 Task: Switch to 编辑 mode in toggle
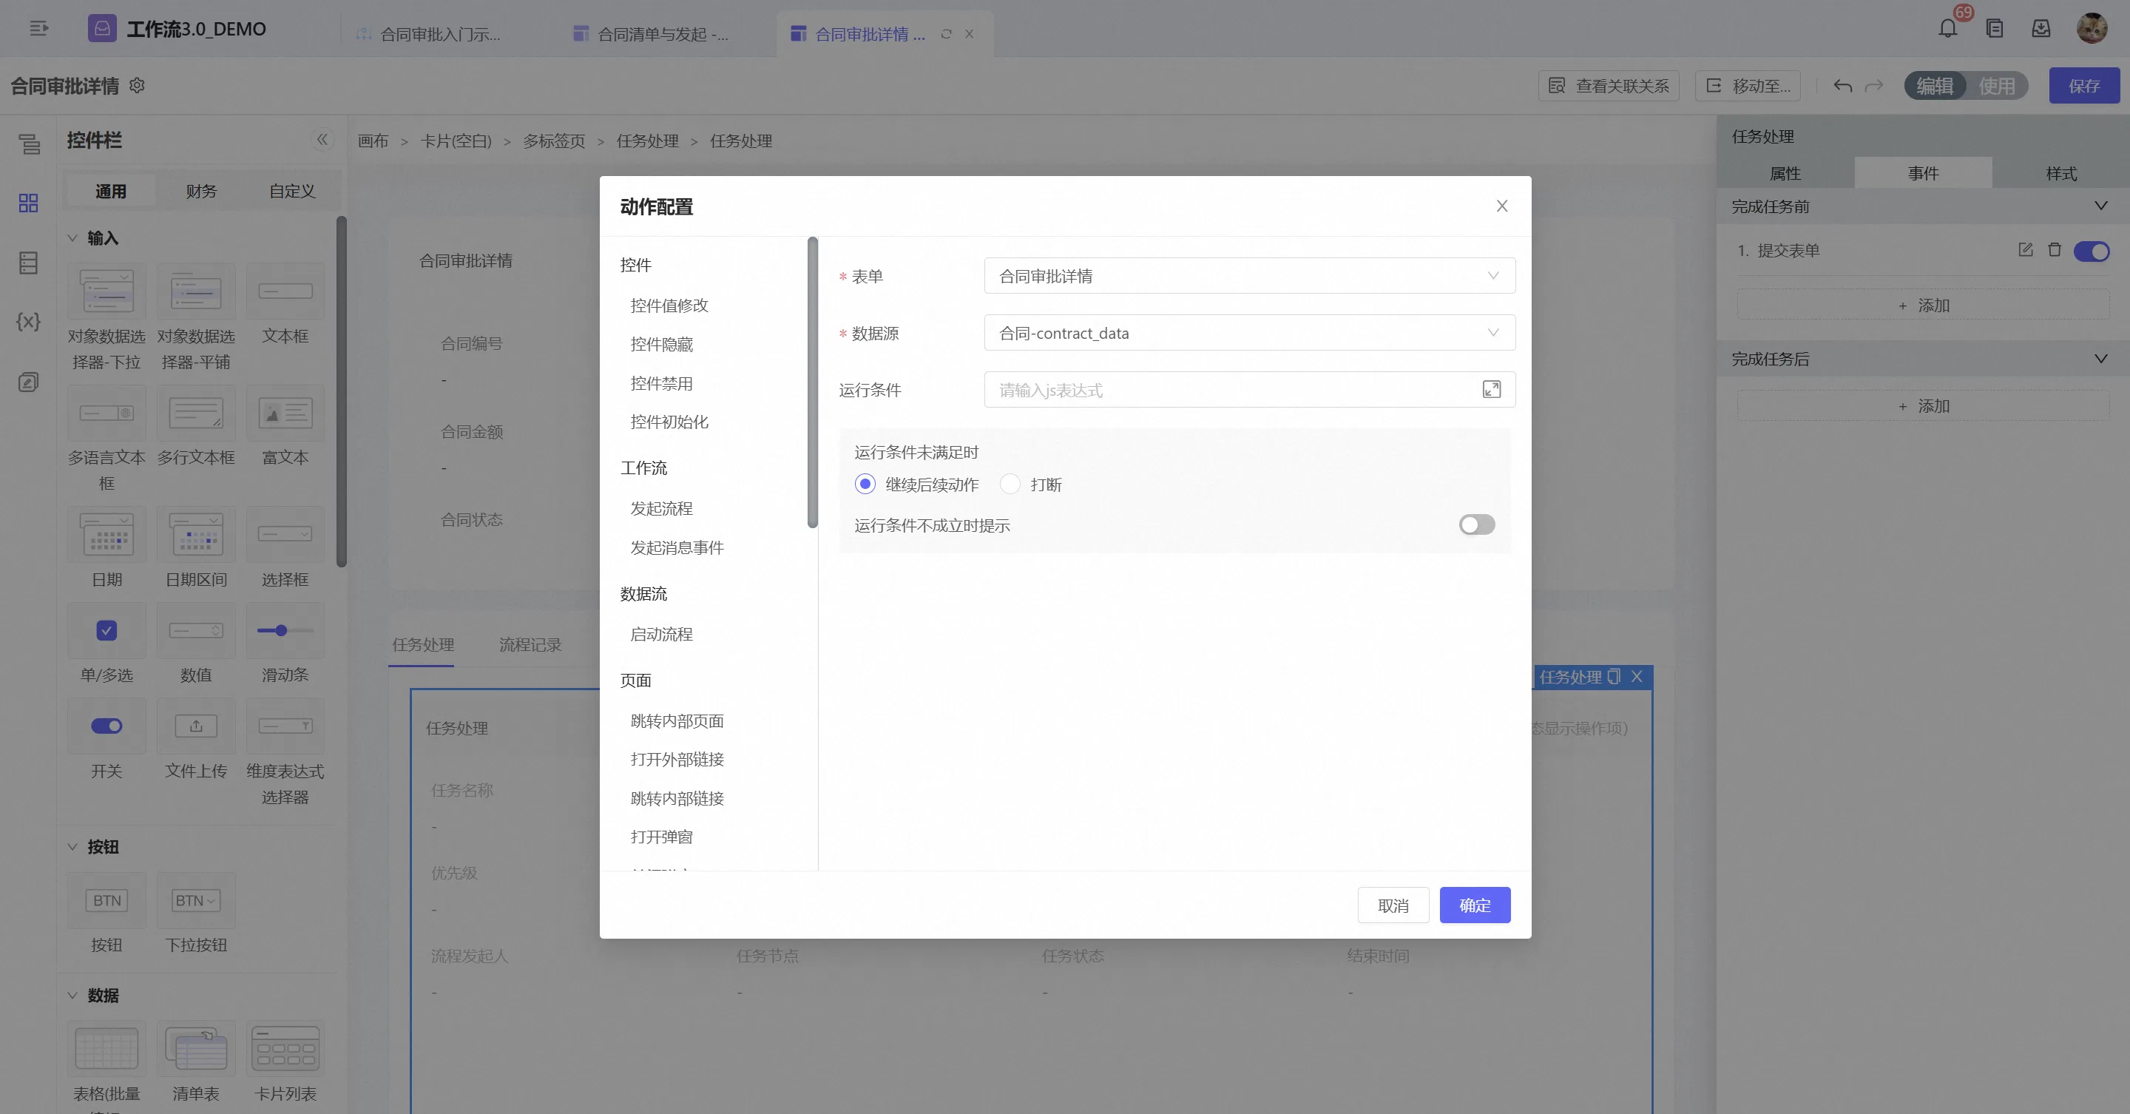coord(1935,86)
